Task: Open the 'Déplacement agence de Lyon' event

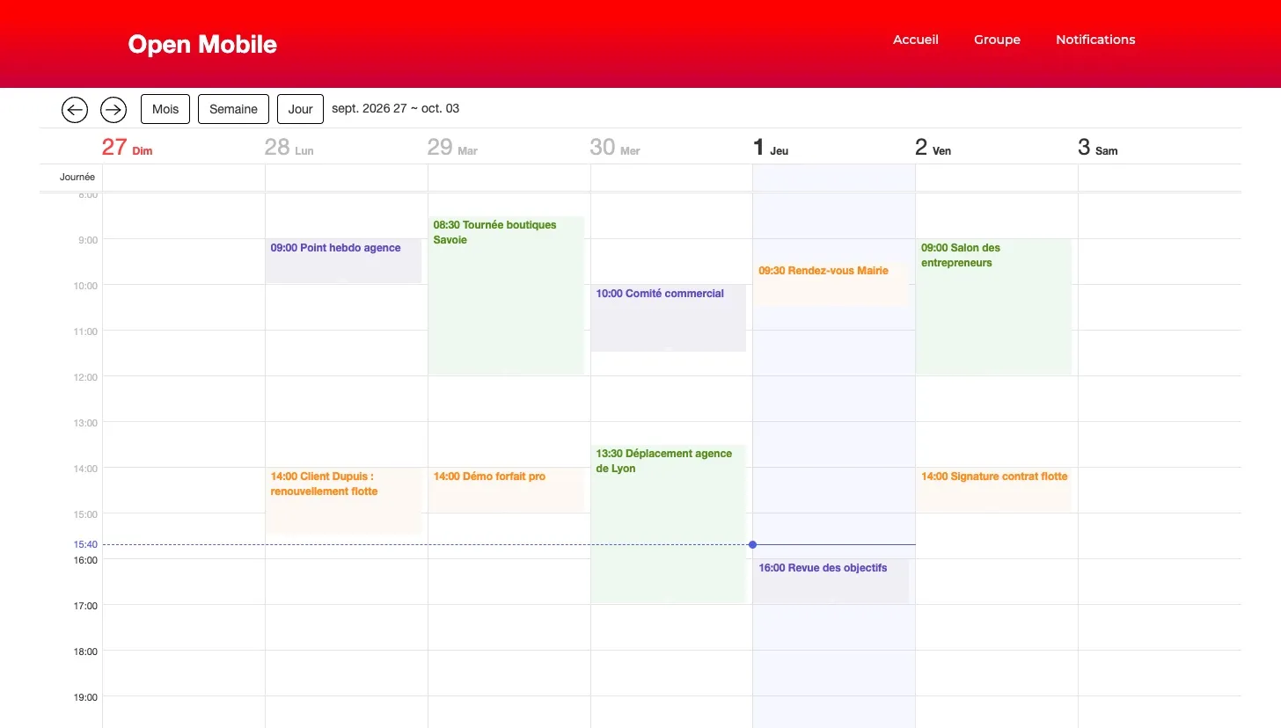Action: click(x=669, y=524)
